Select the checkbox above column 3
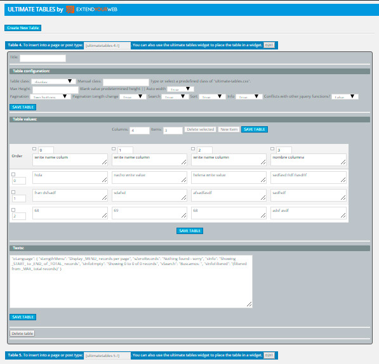The height and width of the screenshot is (364, 379). 272,149
